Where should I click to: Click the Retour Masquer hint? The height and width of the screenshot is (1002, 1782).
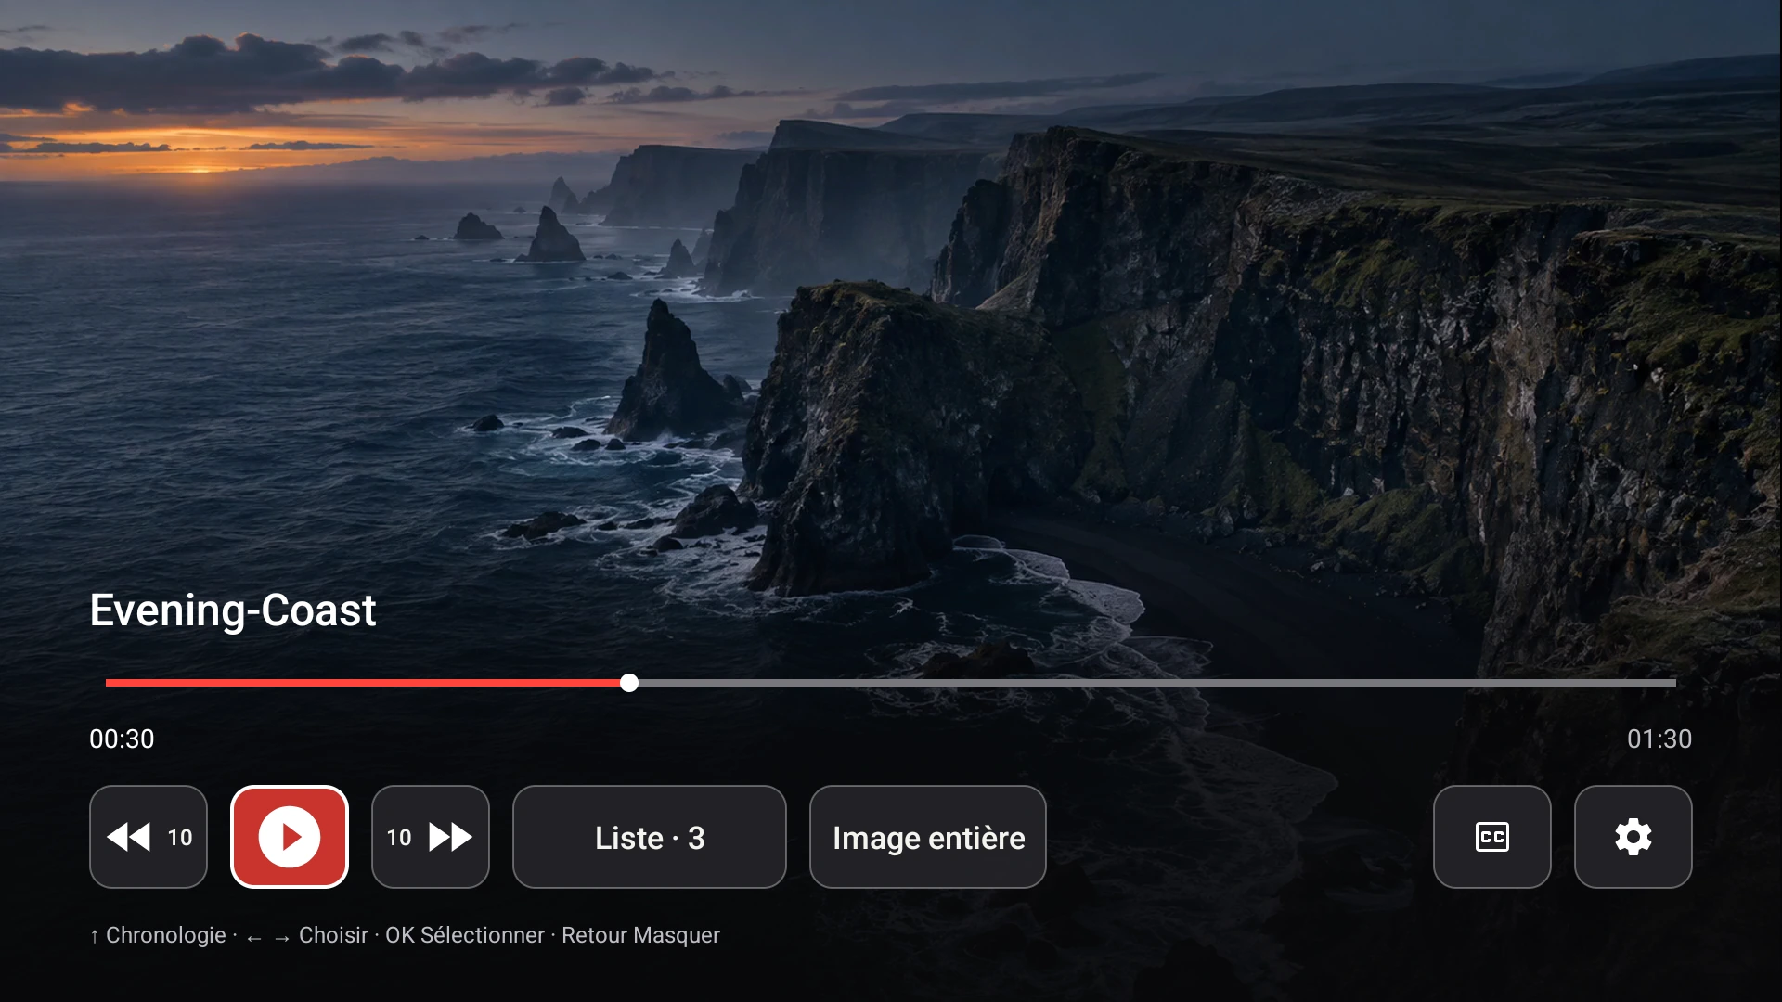pos(640,935)
